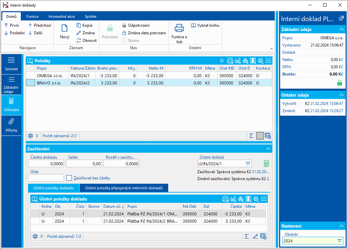Click the pencil edit icon in accounting footer
This screenshot has width=348, height=249.
click(255, 236)
